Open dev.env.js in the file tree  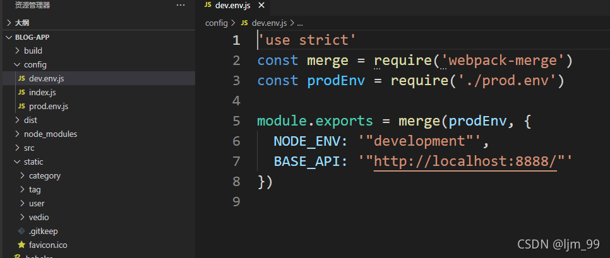coord(99,78)
